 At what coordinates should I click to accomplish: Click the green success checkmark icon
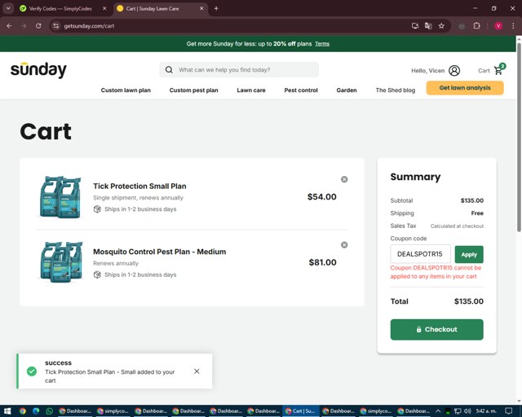tap(32, 371)
